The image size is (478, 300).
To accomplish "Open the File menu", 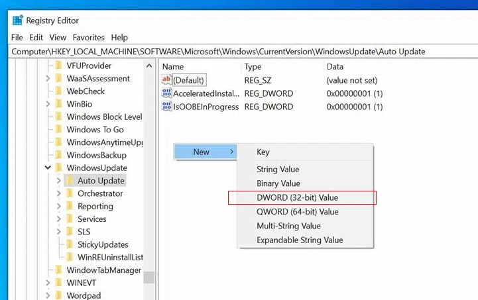I will 17,38.
